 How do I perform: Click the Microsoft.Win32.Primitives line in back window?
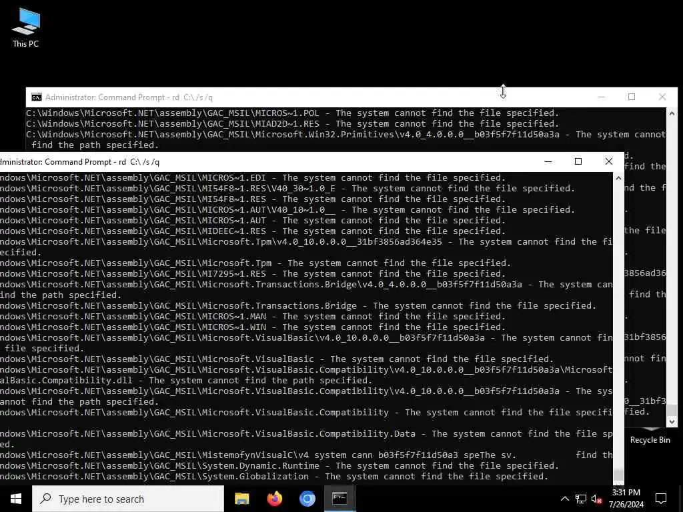point(346,140)
